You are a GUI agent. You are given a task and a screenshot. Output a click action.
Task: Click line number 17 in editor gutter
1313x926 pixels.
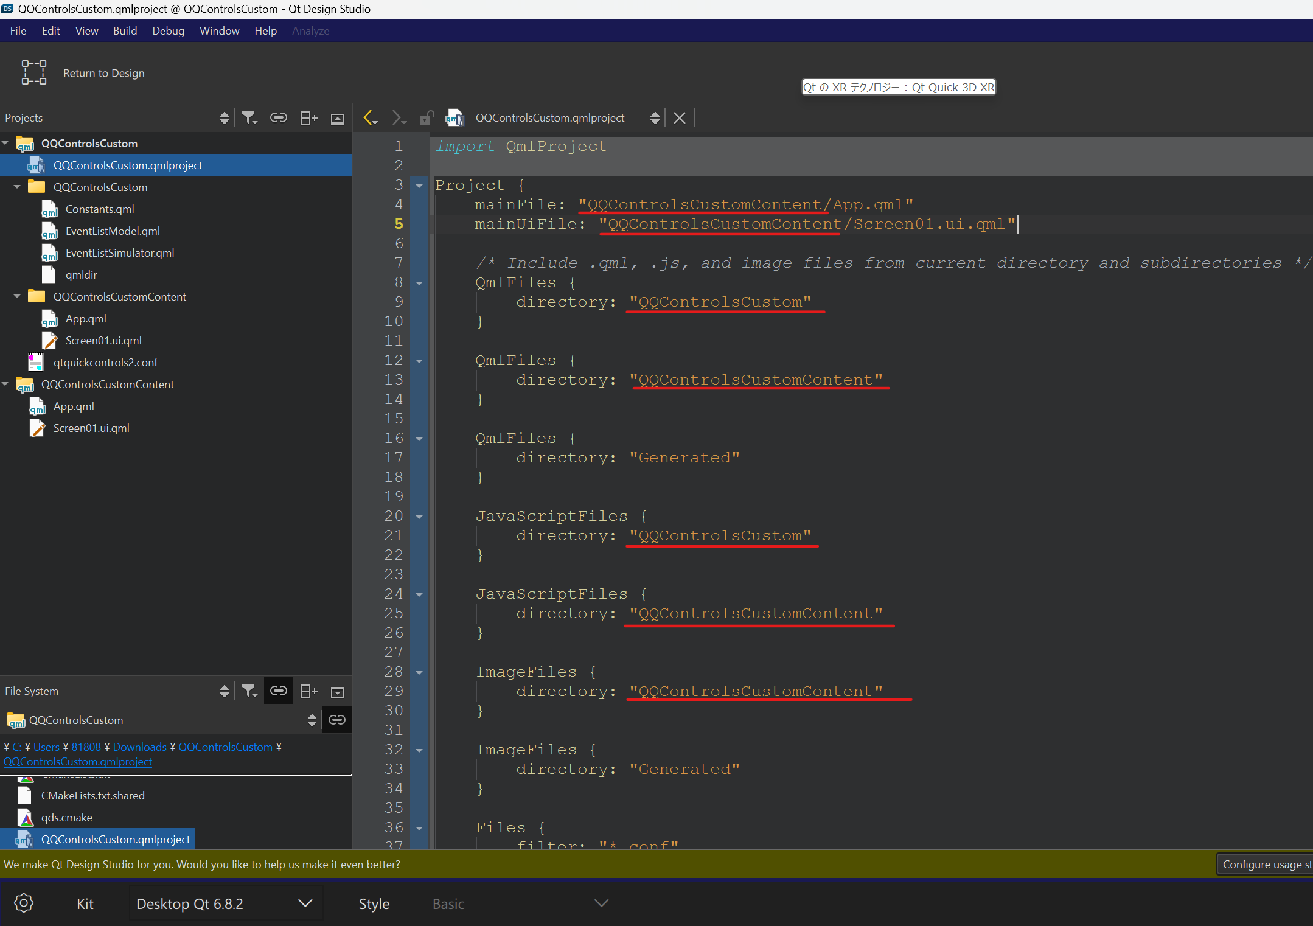click(x=393, y=458)
